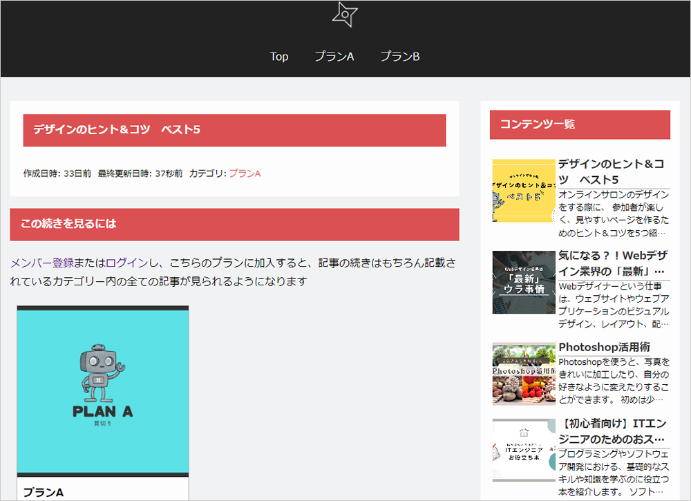691x501 pixels.
Task: Click the ログイン link
Action: click(x=127, y=263)
